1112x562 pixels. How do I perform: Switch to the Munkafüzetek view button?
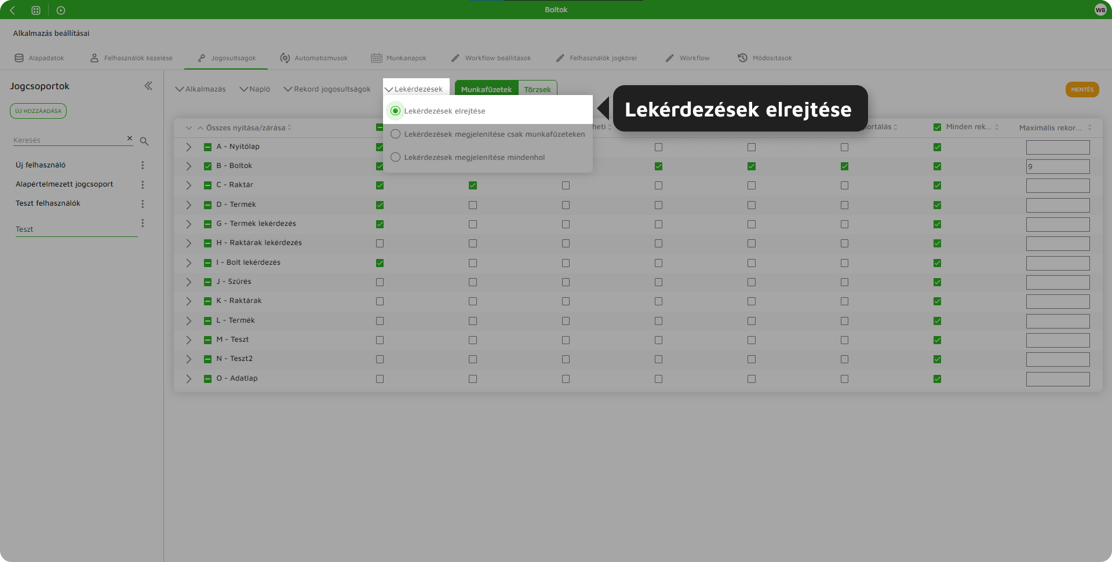(486, 89)
